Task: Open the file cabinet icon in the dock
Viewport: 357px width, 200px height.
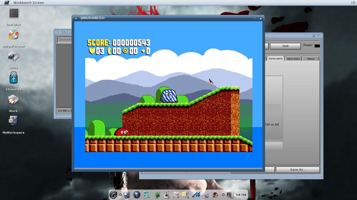Action: pyautogui.click(x=127, y=195)
